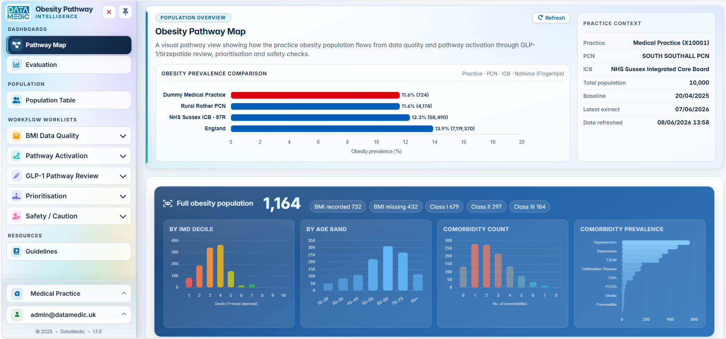Click the GLP-1 syringe icon
Viewport: 726px width, 339px height.
pyautogui.click(x=16, y=176)
